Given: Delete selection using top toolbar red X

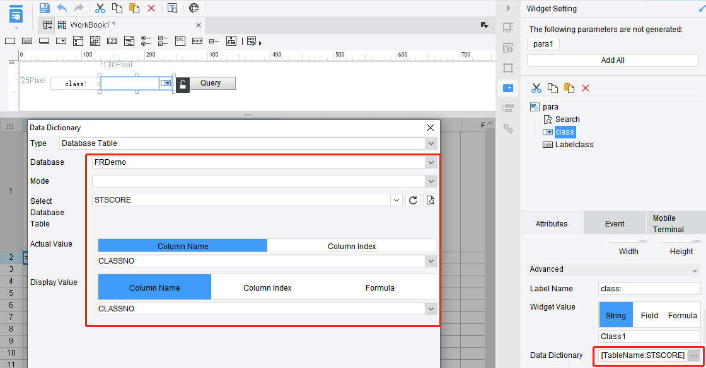Looking at the screenshot, I should coord(151,8).
